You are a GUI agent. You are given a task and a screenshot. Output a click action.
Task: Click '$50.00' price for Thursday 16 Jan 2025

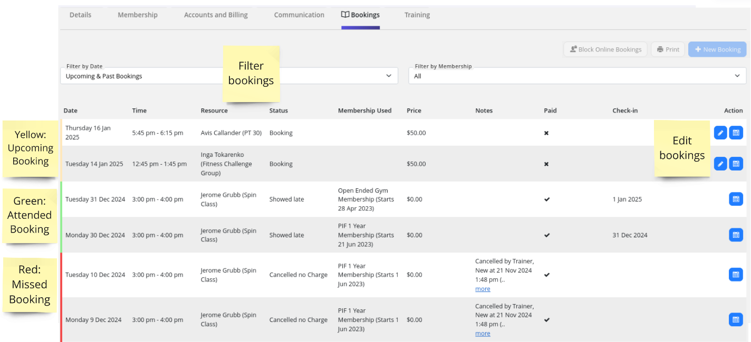click(416, 133)
